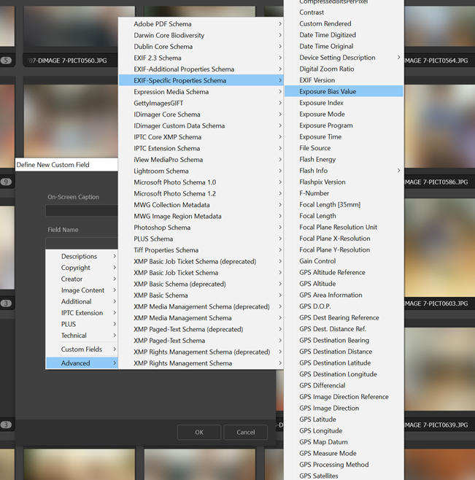Select Dublin Core Schema entry
Screen dimensions: 475x480
[x=201, y=47]
